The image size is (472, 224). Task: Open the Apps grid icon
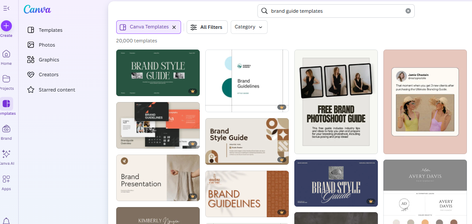[6, 180]
